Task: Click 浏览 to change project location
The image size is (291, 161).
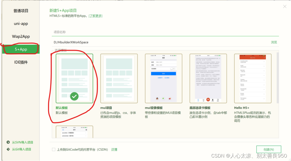Action: coord(274,42)
